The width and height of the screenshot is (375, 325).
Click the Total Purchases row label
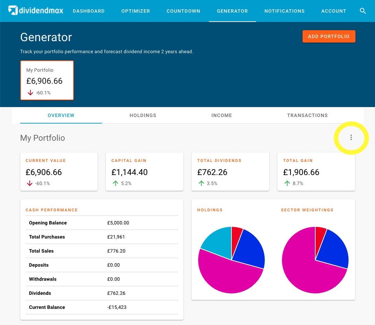pyautogui.click(x=47, y=237)
